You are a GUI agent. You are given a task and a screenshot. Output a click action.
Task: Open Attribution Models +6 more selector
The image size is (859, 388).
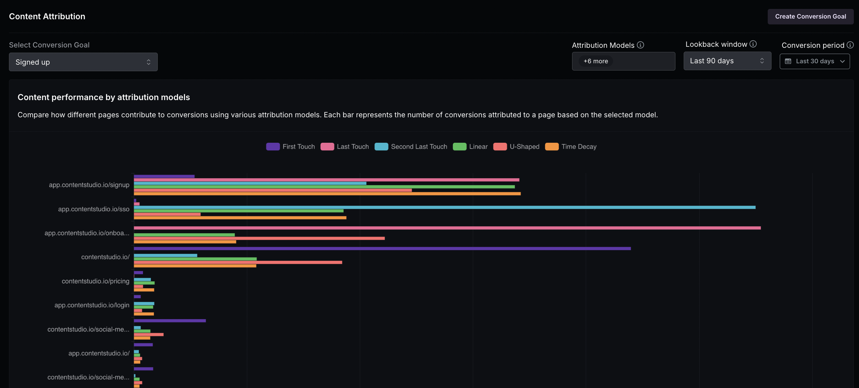(623, 61)
